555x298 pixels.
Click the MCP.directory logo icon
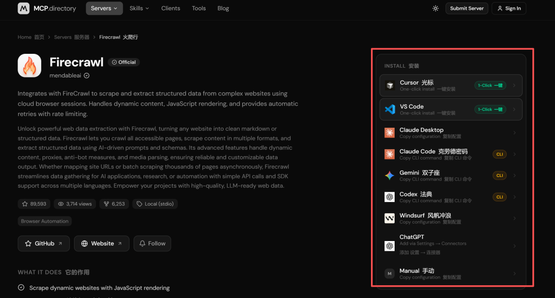(24, 8)
